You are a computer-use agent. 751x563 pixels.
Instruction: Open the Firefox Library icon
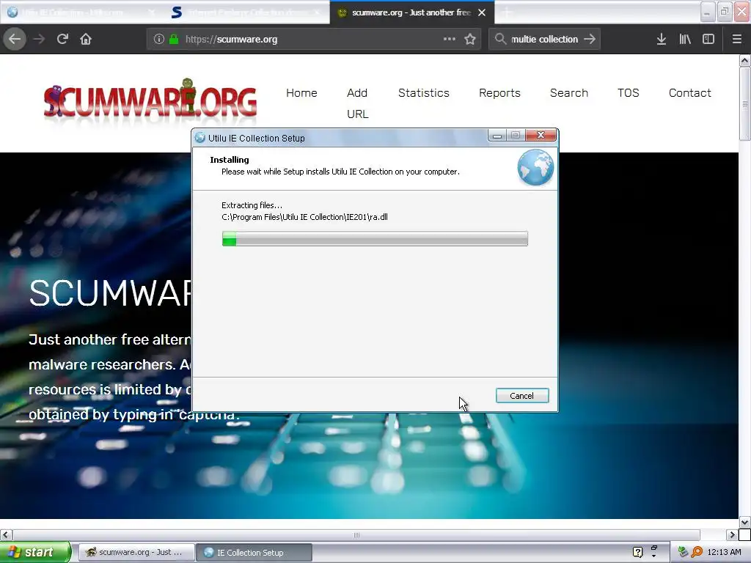pyautogui.click(x=685, y=40)
